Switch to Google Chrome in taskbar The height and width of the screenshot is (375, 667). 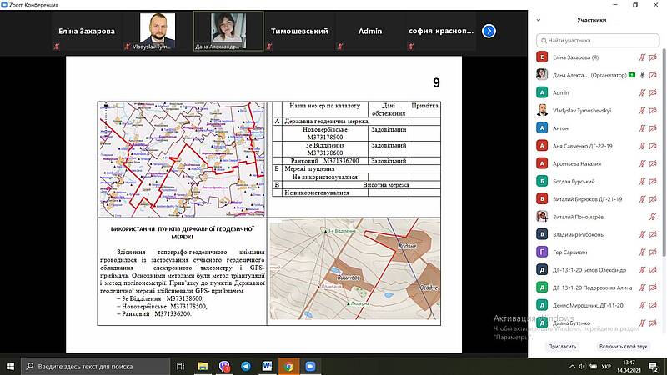click(x=288, y=366)
